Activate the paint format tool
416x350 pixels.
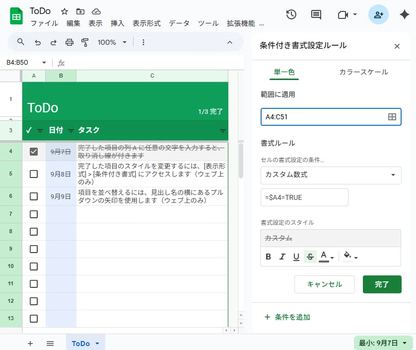[85, 42]
